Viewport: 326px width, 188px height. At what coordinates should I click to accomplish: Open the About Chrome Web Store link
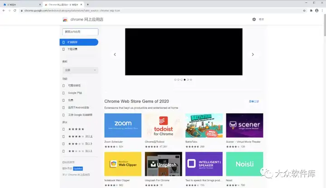(x=76, y=175)
